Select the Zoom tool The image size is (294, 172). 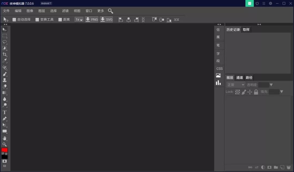point(5,145)
